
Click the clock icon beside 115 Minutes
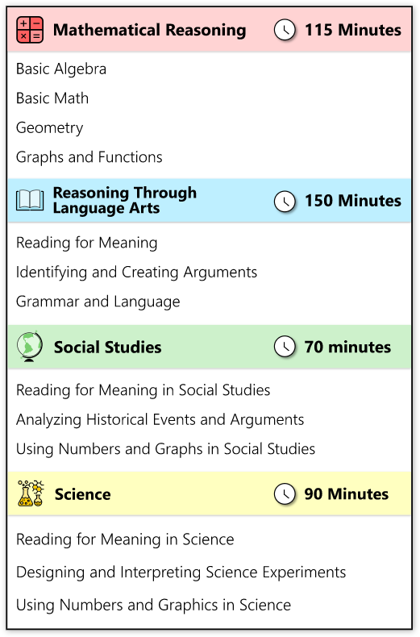click(285, 30)
